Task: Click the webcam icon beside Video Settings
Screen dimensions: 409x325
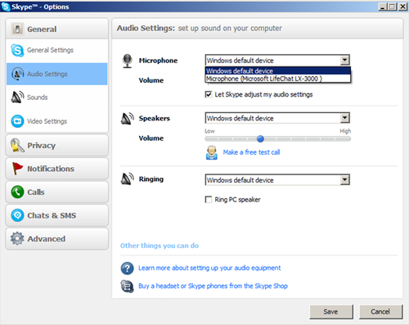Action: point(17,121)
